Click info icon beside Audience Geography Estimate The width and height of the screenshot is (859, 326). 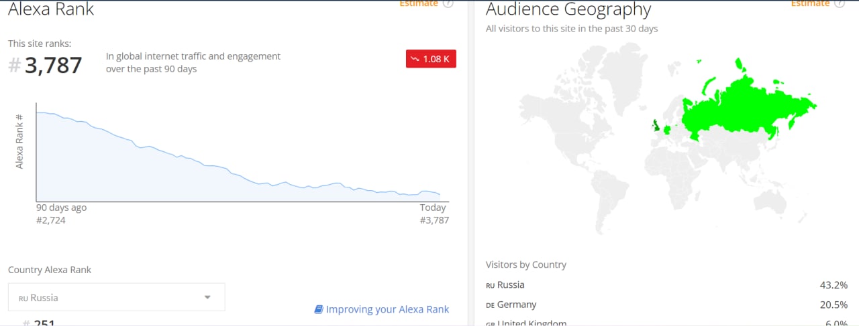point(840,3)
